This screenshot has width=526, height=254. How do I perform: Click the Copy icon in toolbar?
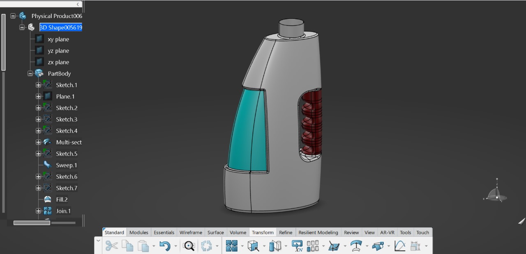[x=127, y=245]
